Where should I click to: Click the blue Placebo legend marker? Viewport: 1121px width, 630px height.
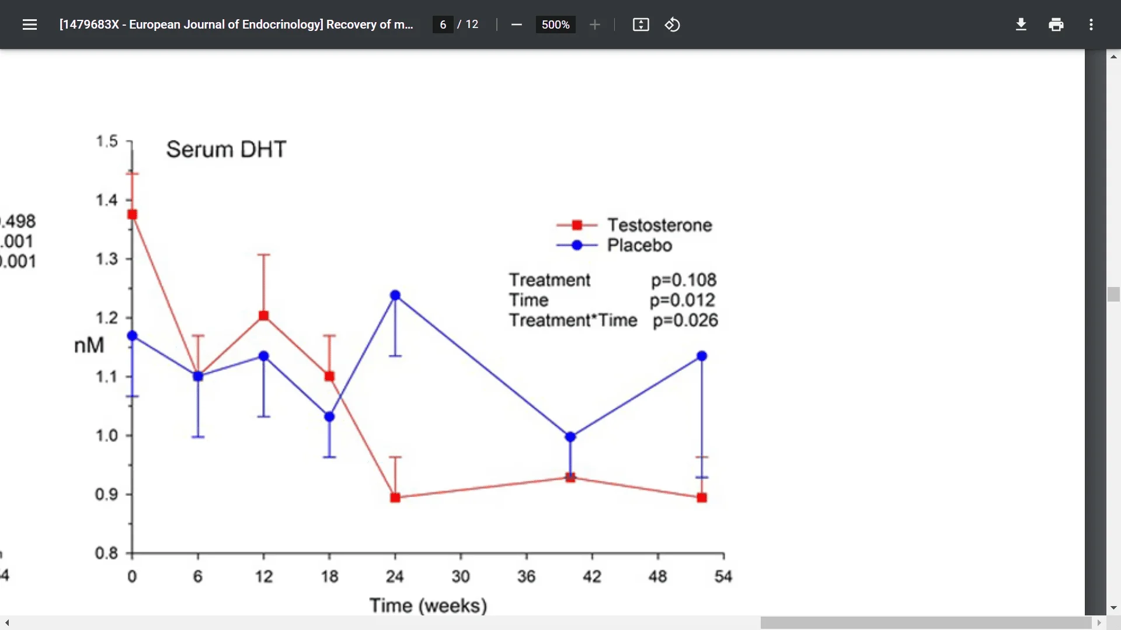(577, 245)
